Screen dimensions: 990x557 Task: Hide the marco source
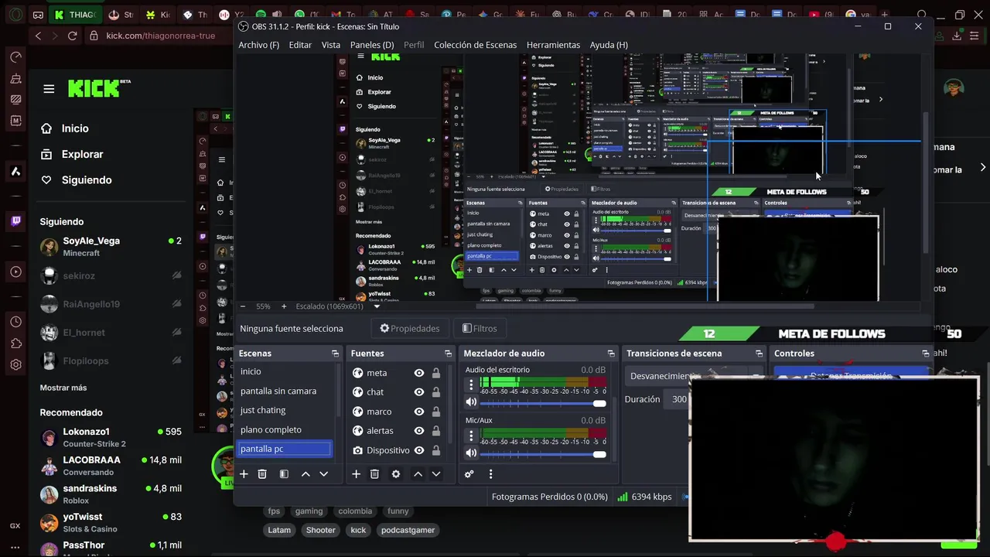pos(418,412)
